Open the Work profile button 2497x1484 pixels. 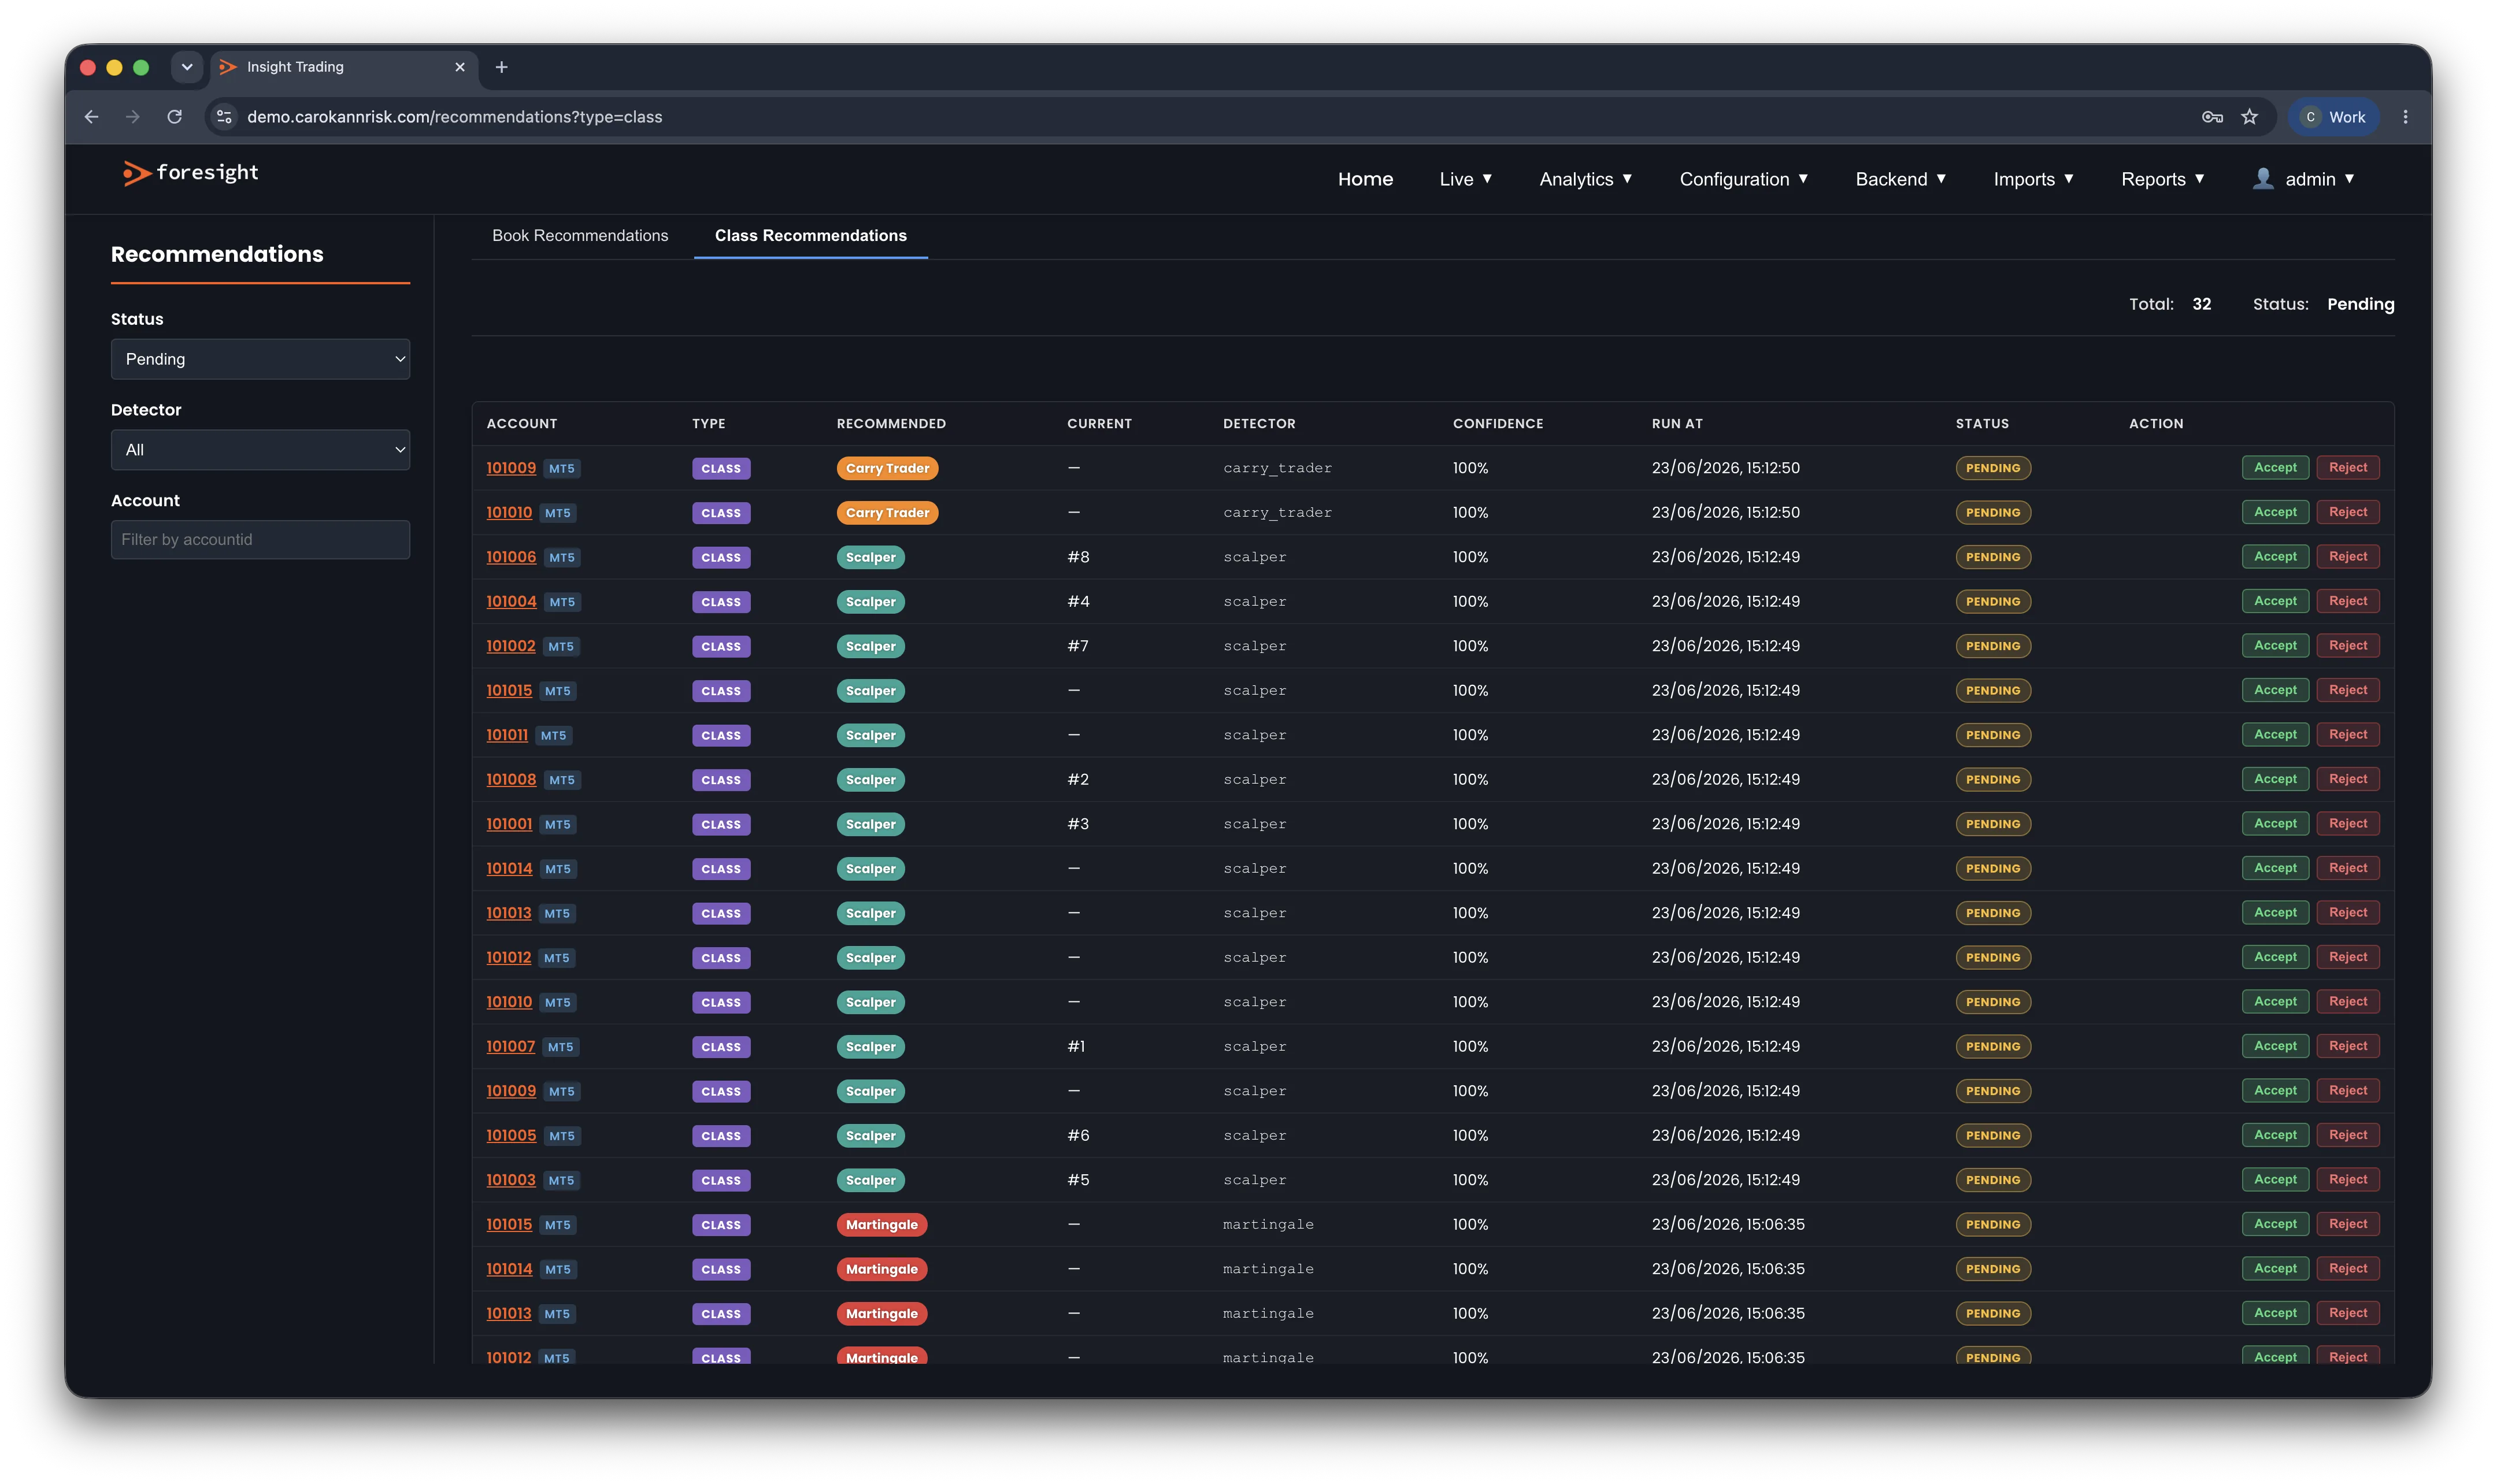click(2333, 117)
